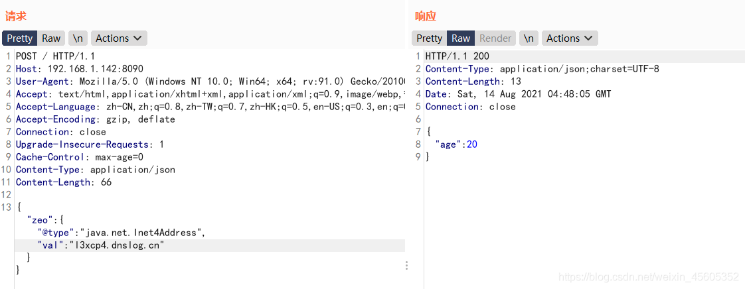Click the 响应 panel heading
Viewport: 745px width, 289px height.
(x=426, y=16)
